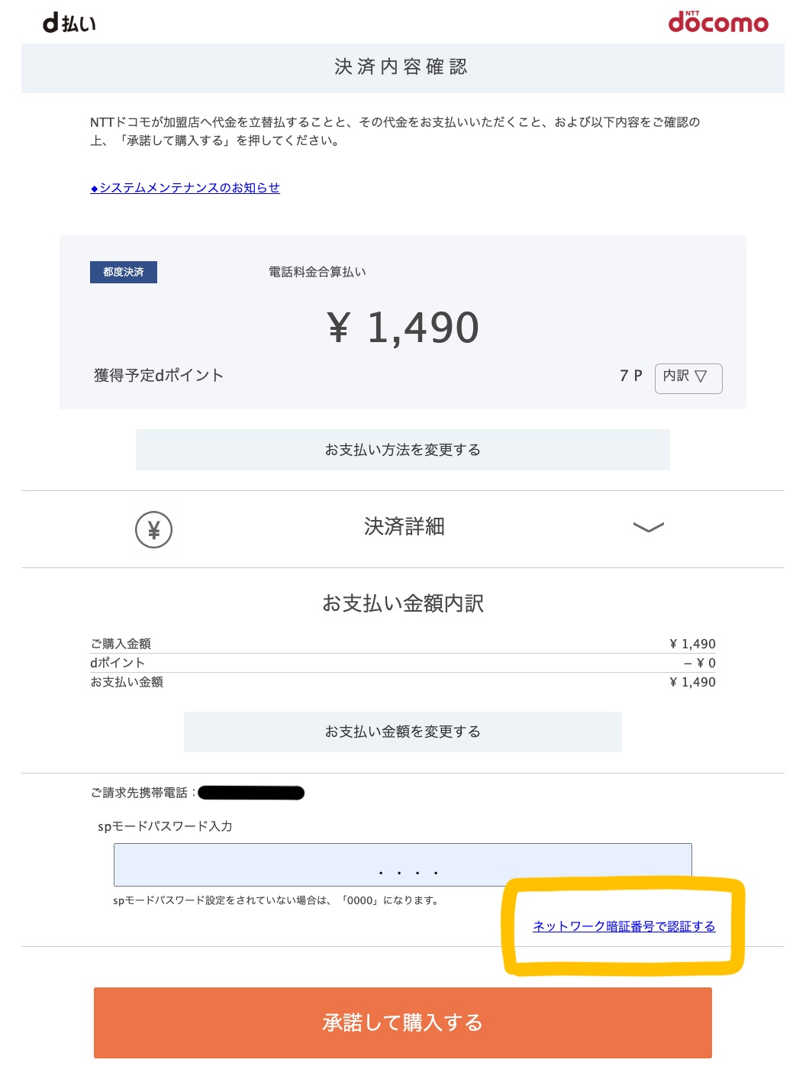Click the お支払い金額内訳 heading

(x=402, y=603)
